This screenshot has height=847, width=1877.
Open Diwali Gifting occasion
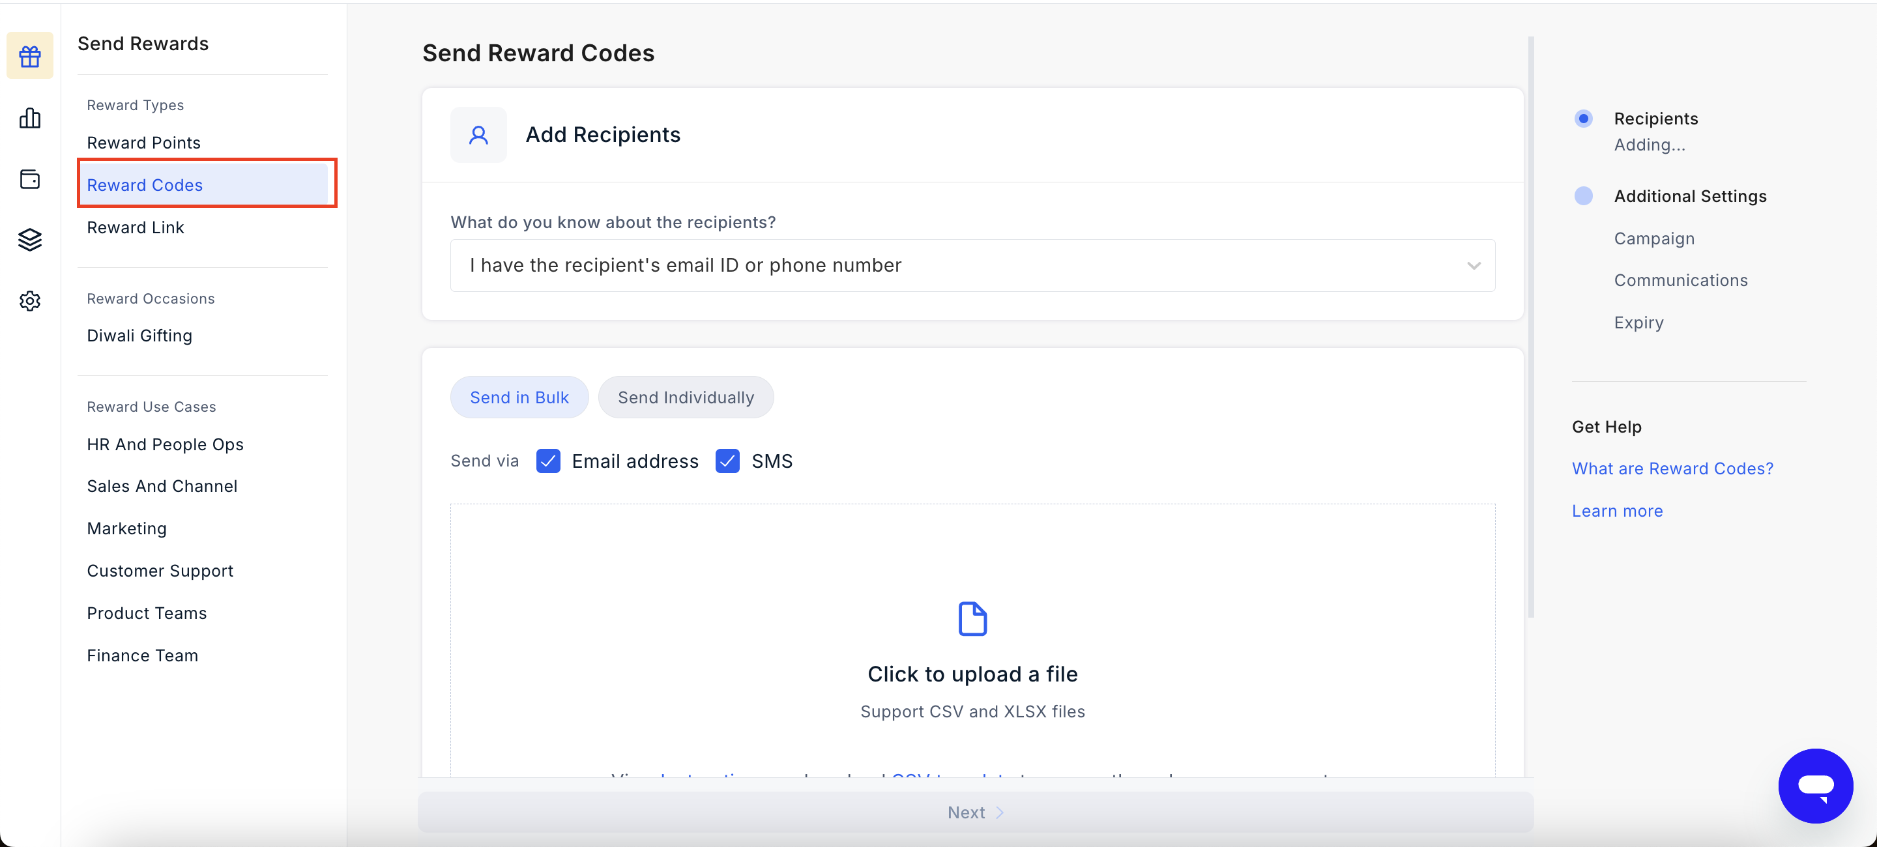coord(139,336)
